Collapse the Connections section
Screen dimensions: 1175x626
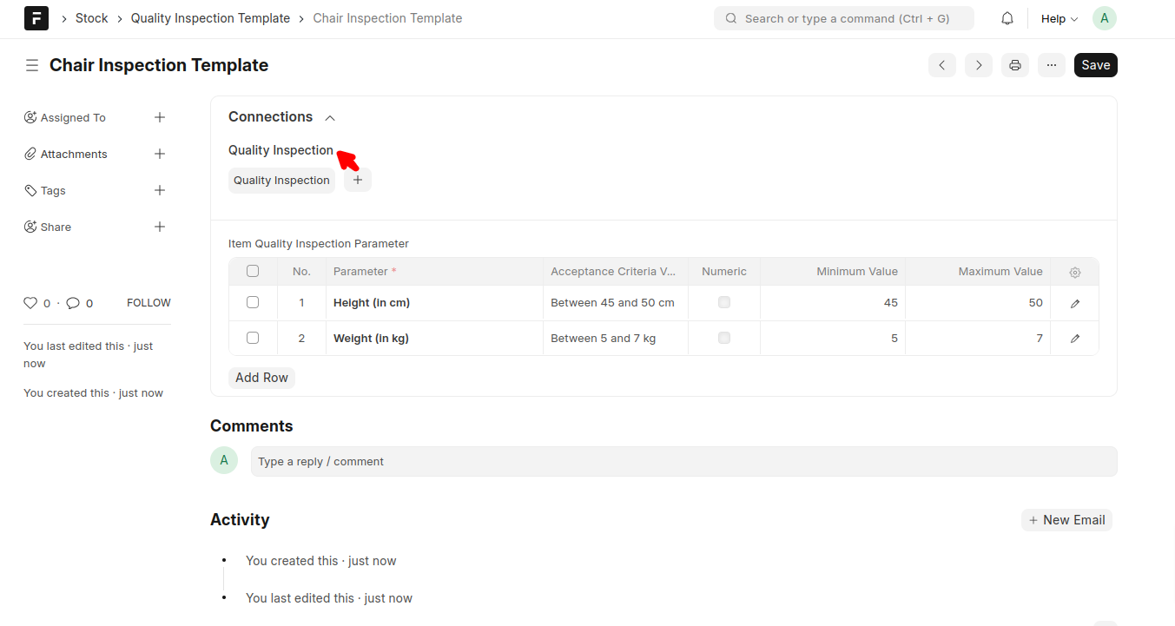[329, 117]
